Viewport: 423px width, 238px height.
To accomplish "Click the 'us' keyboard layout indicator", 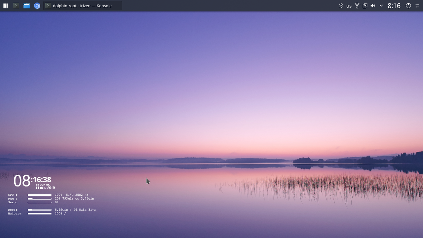I will click(349, 6).
